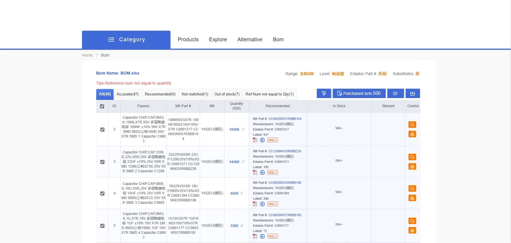Change the Level value 商业级

(338, 74)
